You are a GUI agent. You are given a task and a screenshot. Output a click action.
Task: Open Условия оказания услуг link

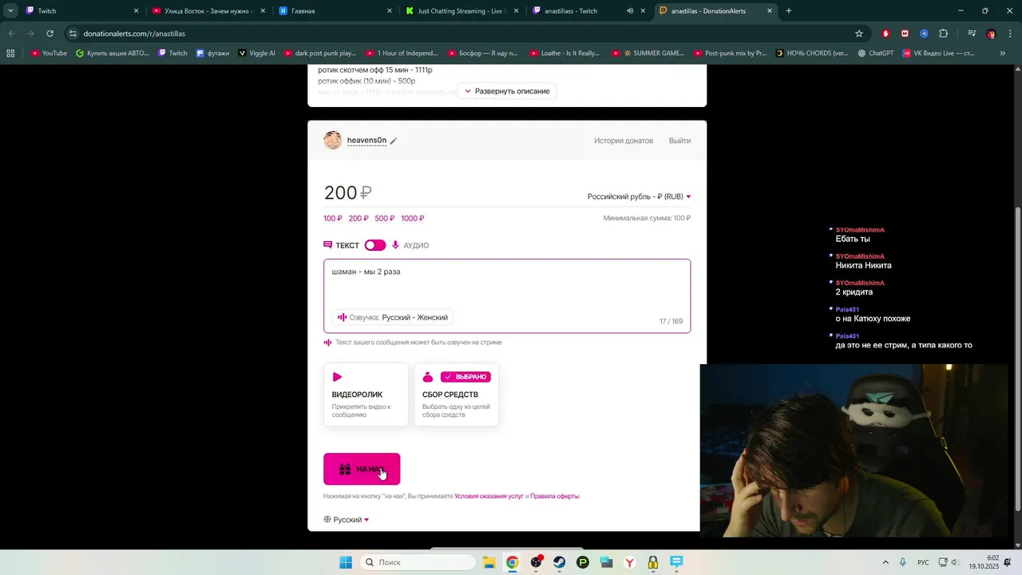click(489, 496)
